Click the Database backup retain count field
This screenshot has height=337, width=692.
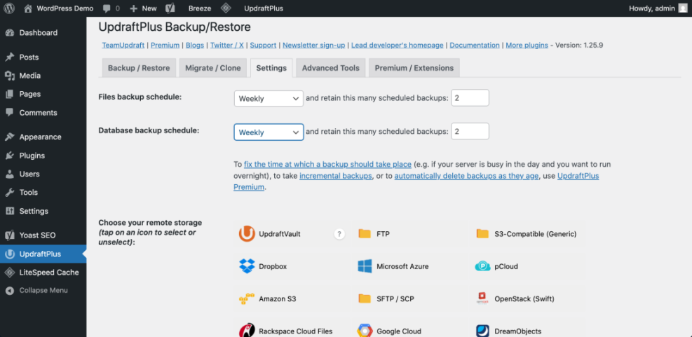(470, 132)
